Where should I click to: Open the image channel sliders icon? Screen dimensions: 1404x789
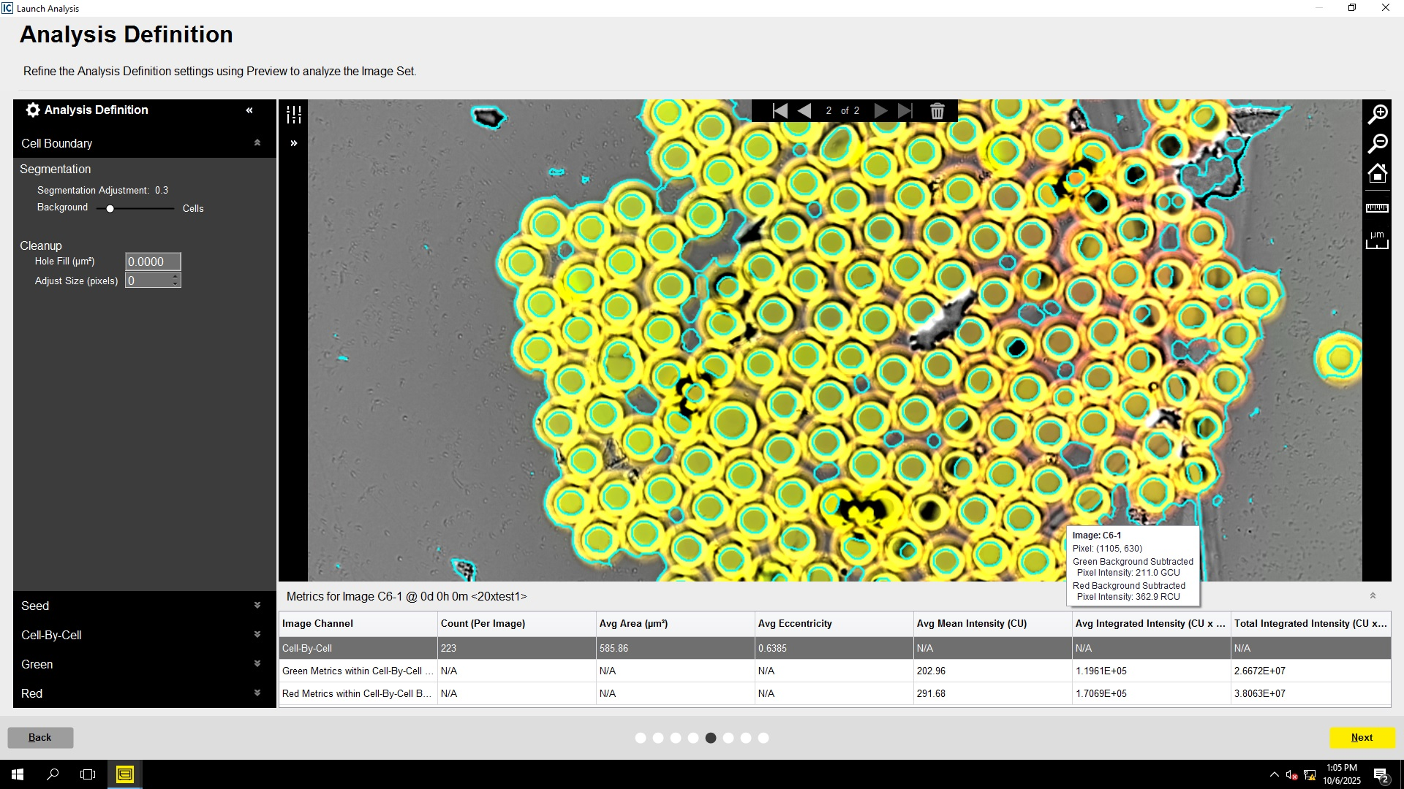point(294,114)
